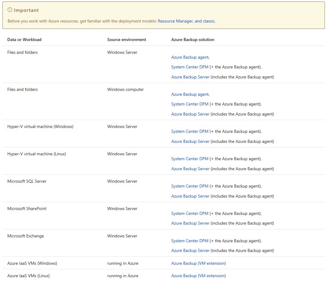Click Windows Server cell in Microsoft Exchange row

tap(122, 236)
